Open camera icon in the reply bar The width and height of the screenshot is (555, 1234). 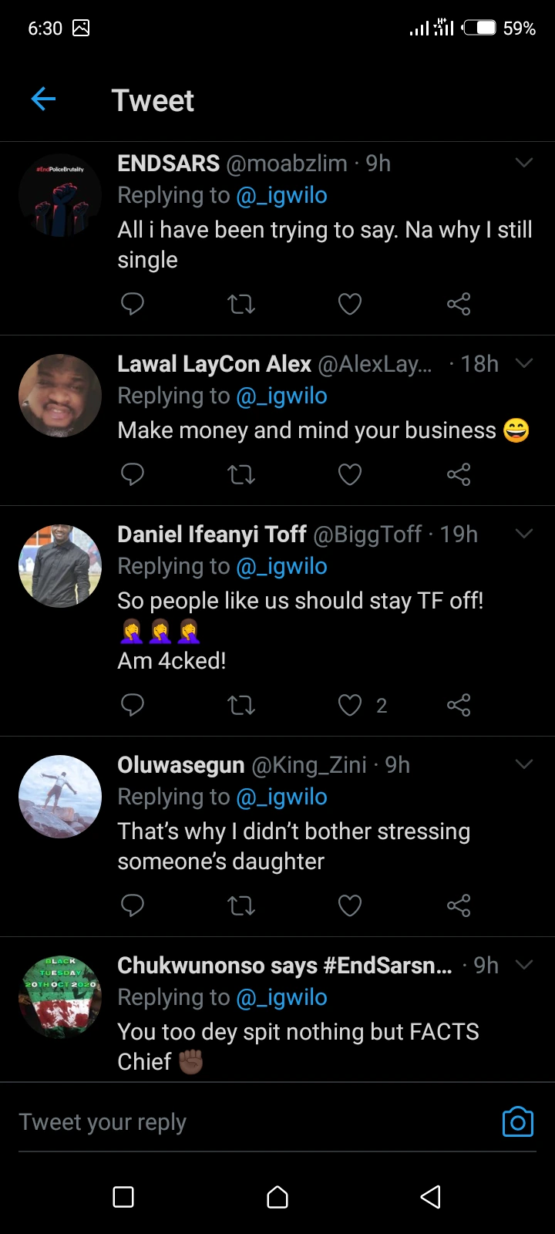point(517,1122)
